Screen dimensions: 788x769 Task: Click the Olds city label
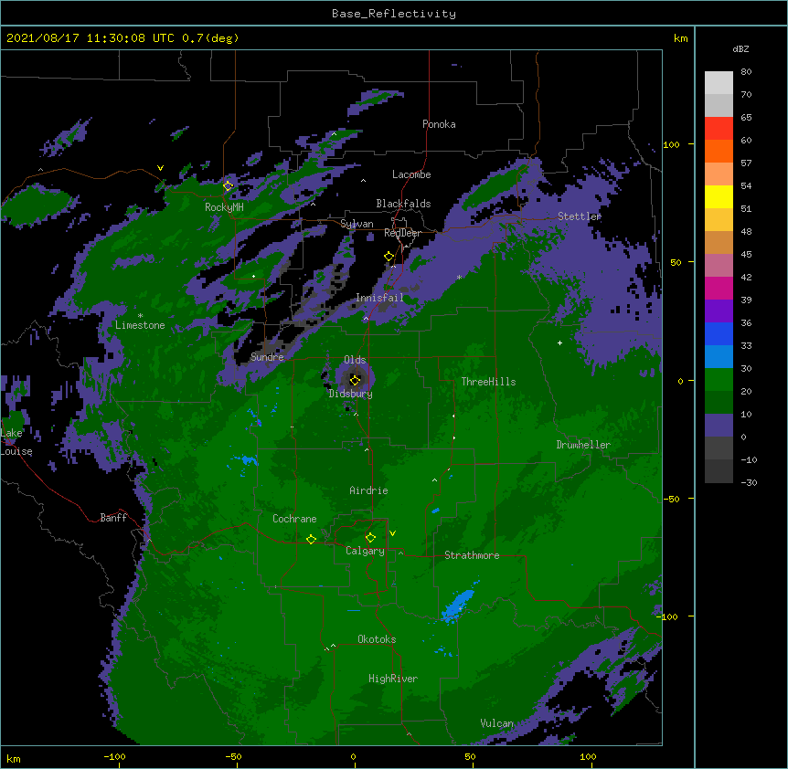click(x=355, y=360)
